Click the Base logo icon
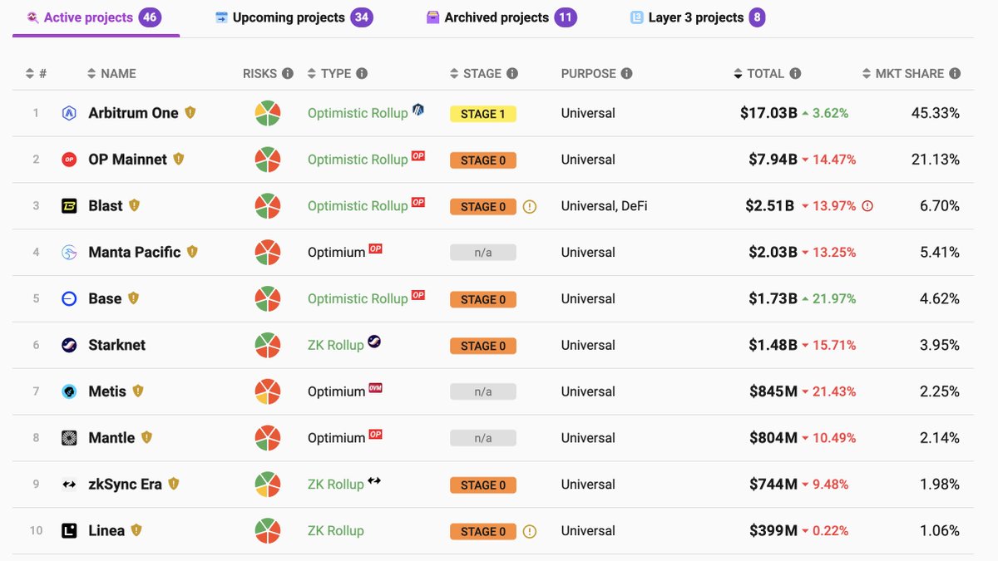The height and width of the screenshot is (561, 998). tap(70, 299)
